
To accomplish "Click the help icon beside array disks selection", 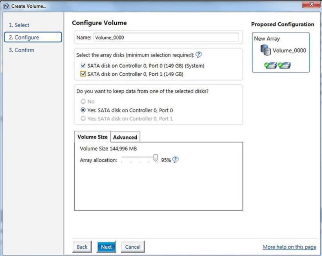I will 199,55.
